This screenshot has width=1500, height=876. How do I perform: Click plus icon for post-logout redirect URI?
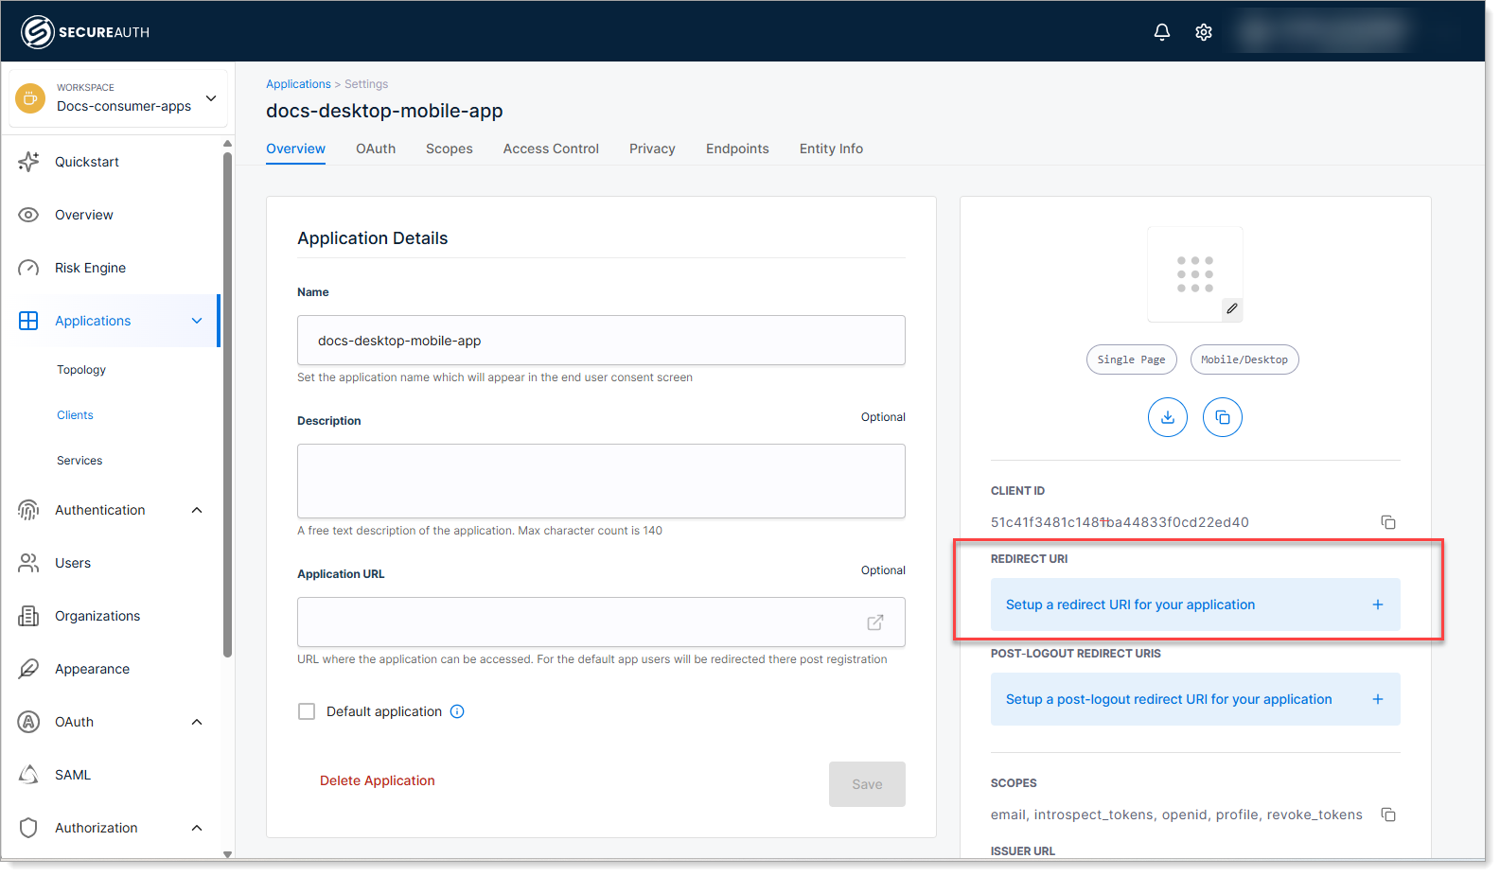coord(1378,699)
